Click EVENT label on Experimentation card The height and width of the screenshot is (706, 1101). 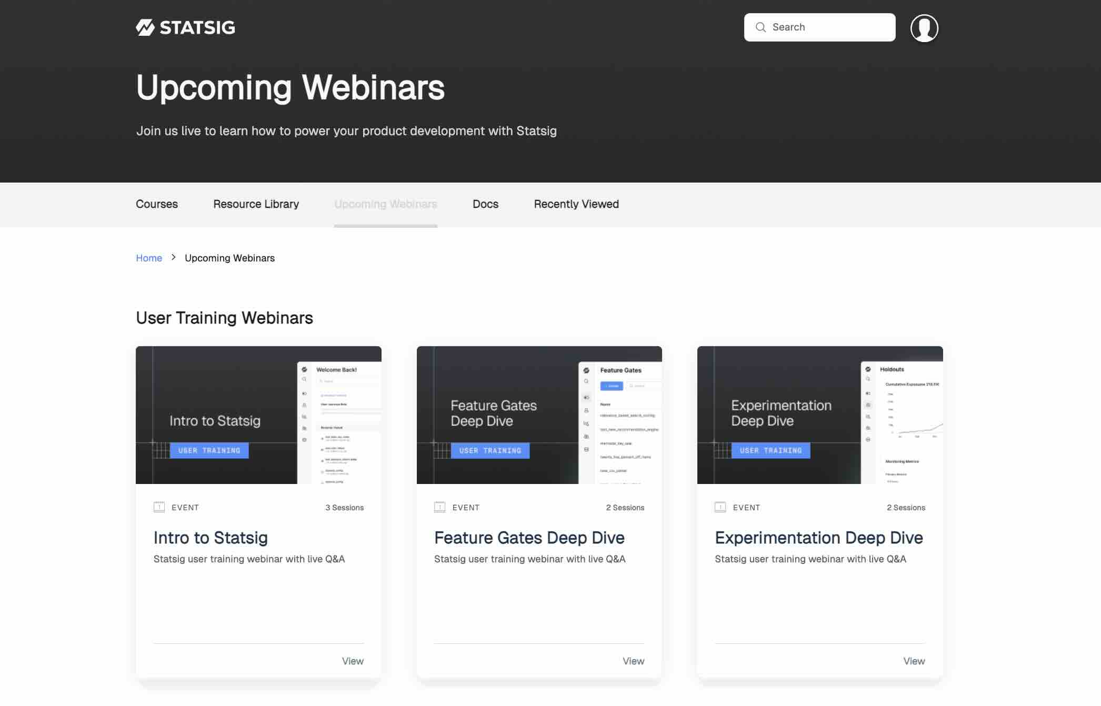(x=746, y=508)
